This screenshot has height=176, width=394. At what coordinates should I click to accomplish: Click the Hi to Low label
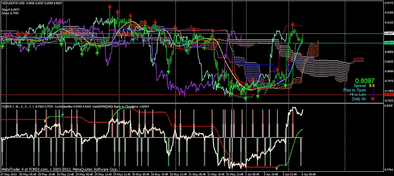(x=358, y=95)
